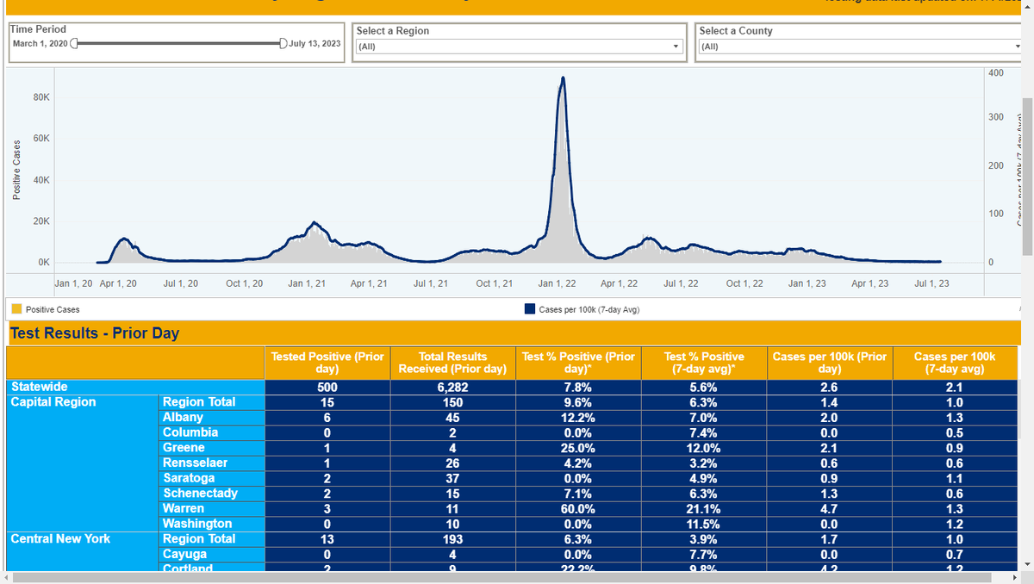The width and height of the screenshot is (1034, 584).
Task: Click the January 2022 peak on chart
Action: click(x=563, y=79)
